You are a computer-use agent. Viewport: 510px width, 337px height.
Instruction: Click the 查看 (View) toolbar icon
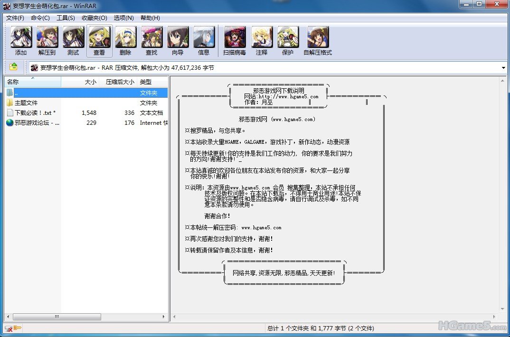point(99,41)
